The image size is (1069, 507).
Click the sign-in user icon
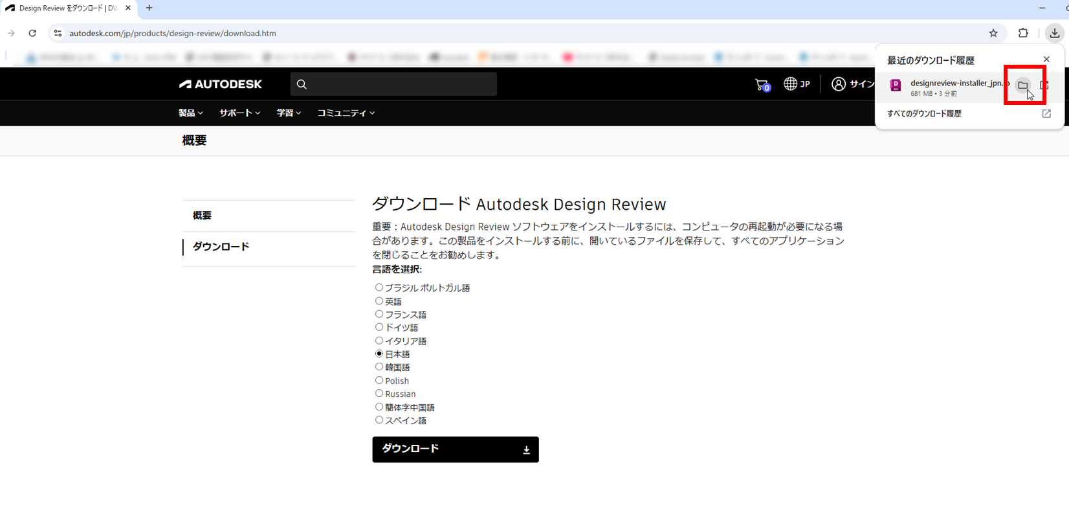pyautogui.click(x=839, y=84)
